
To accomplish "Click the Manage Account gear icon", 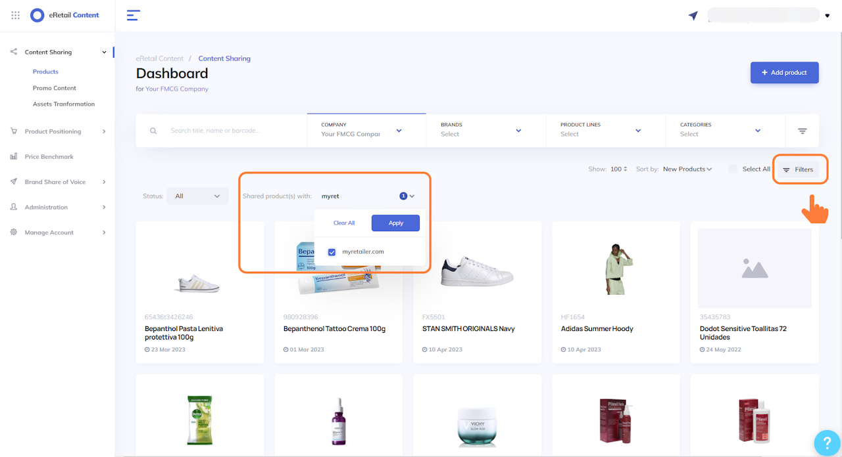I will pos(14,232).
